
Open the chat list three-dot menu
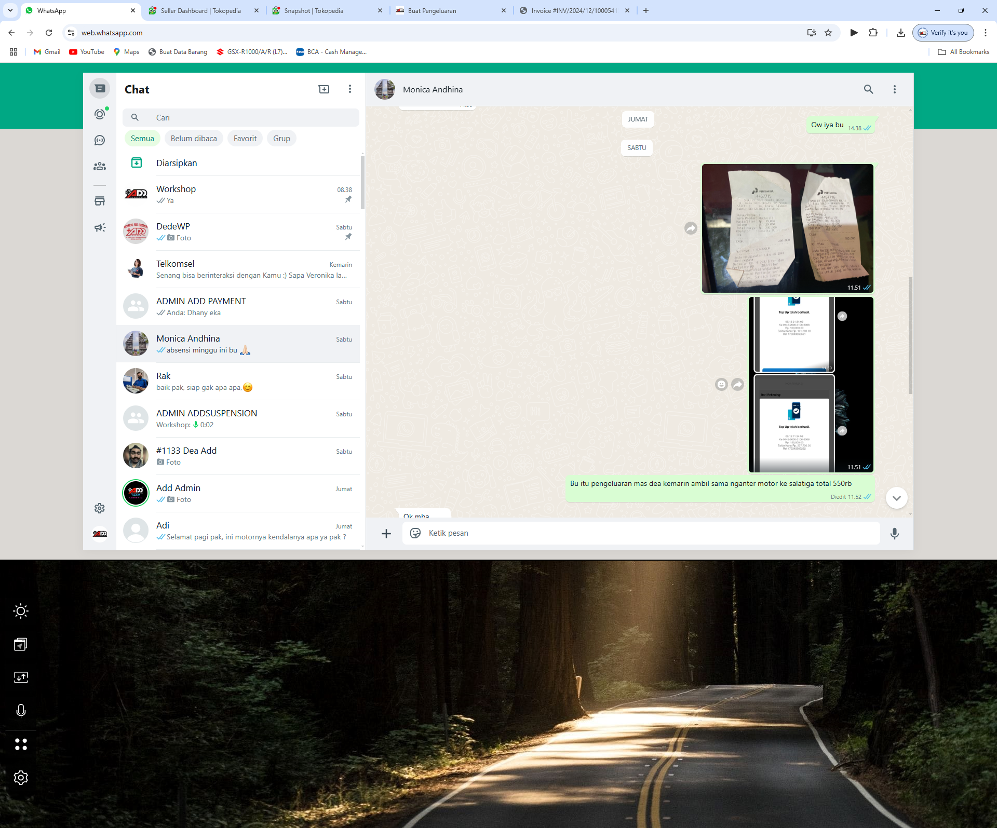(x=350, y=89)
